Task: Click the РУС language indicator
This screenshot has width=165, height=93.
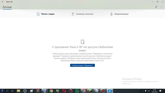Action: 149,91
